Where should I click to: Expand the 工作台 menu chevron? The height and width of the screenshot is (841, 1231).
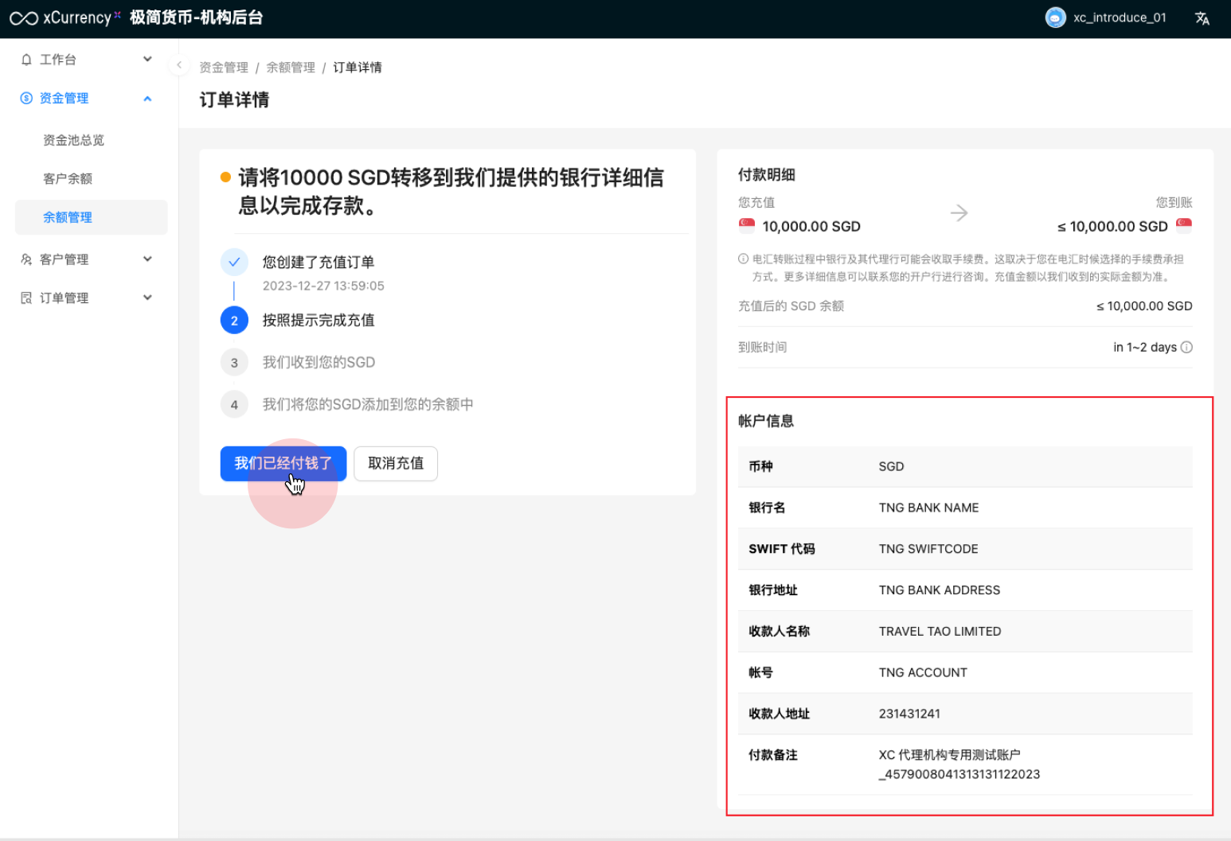147,59
